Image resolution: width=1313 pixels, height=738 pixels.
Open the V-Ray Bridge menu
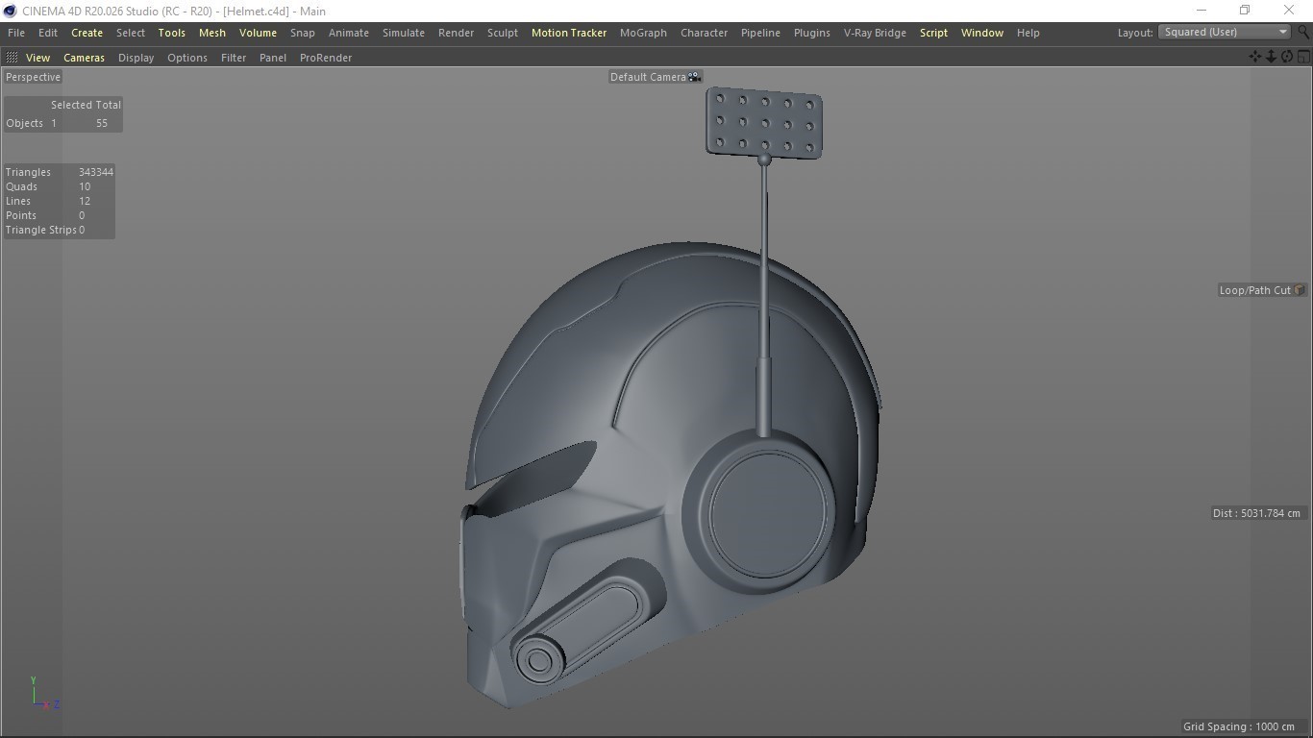tap(875, 33)
